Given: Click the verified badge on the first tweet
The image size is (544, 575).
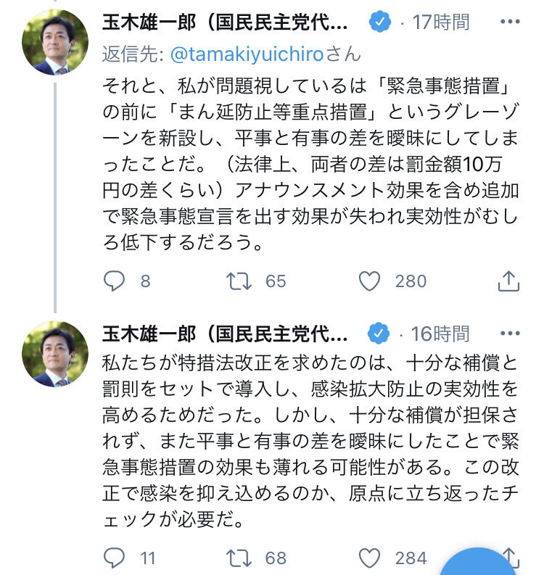Looking at the screenshot, I should (379, 22).
